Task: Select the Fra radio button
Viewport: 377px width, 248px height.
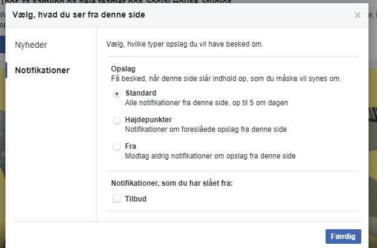Action: pyautogui.click(x=117, y=147)
